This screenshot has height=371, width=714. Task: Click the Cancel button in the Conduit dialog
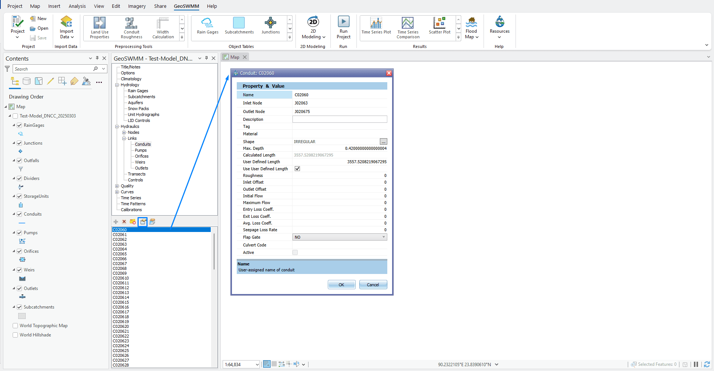click(373, 284)
